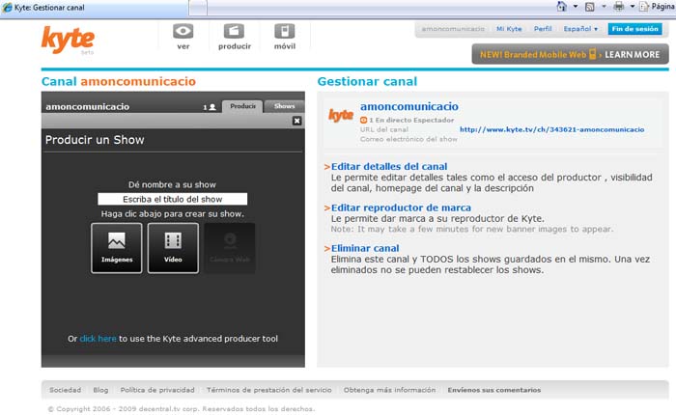Open the 'ver' eye icon
The image size is (676, 415).
point(183,31)
